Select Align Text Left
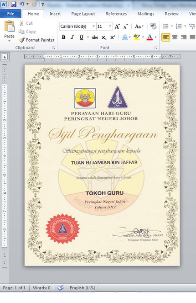 [x=166, y=37]
